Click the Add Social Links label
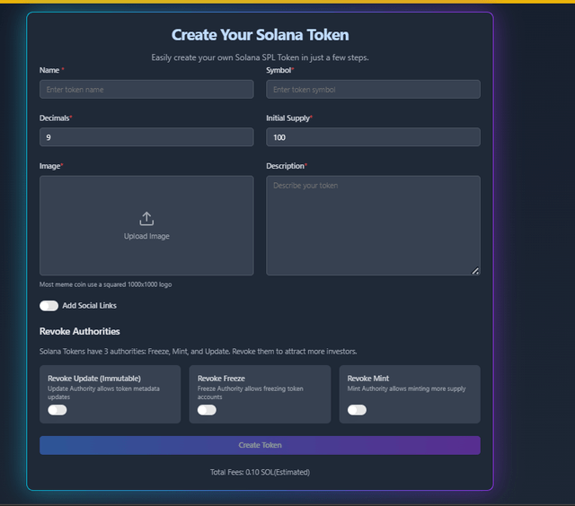 90,306
